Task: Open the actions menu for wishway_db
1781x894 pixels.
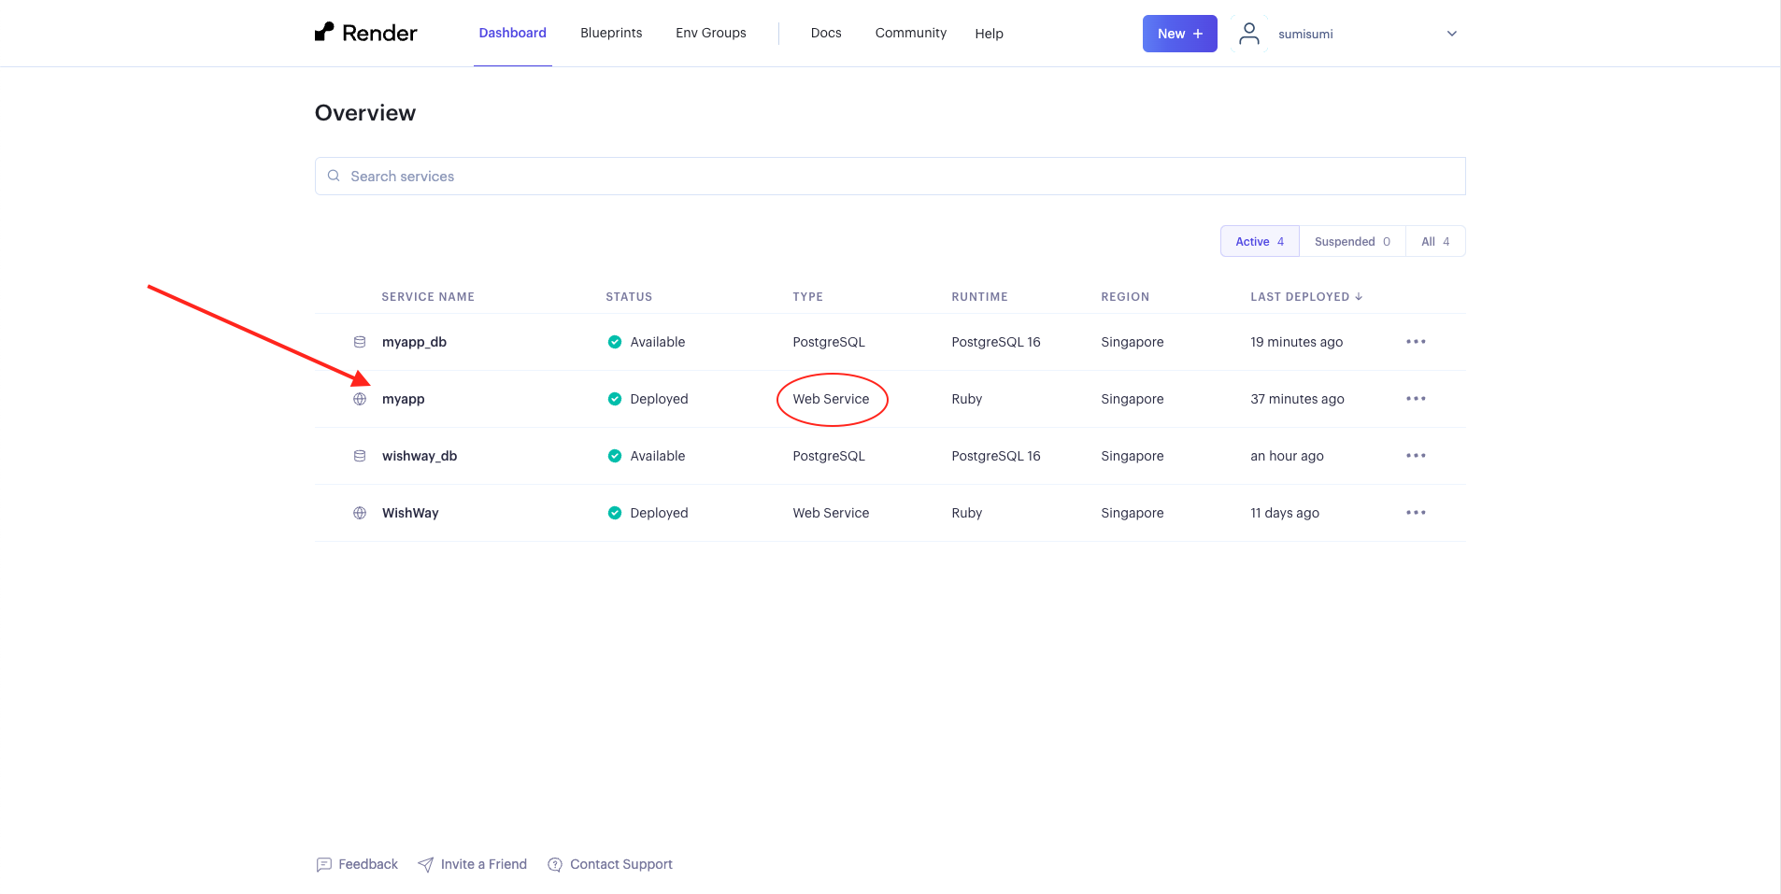Action: [1416, 456]
